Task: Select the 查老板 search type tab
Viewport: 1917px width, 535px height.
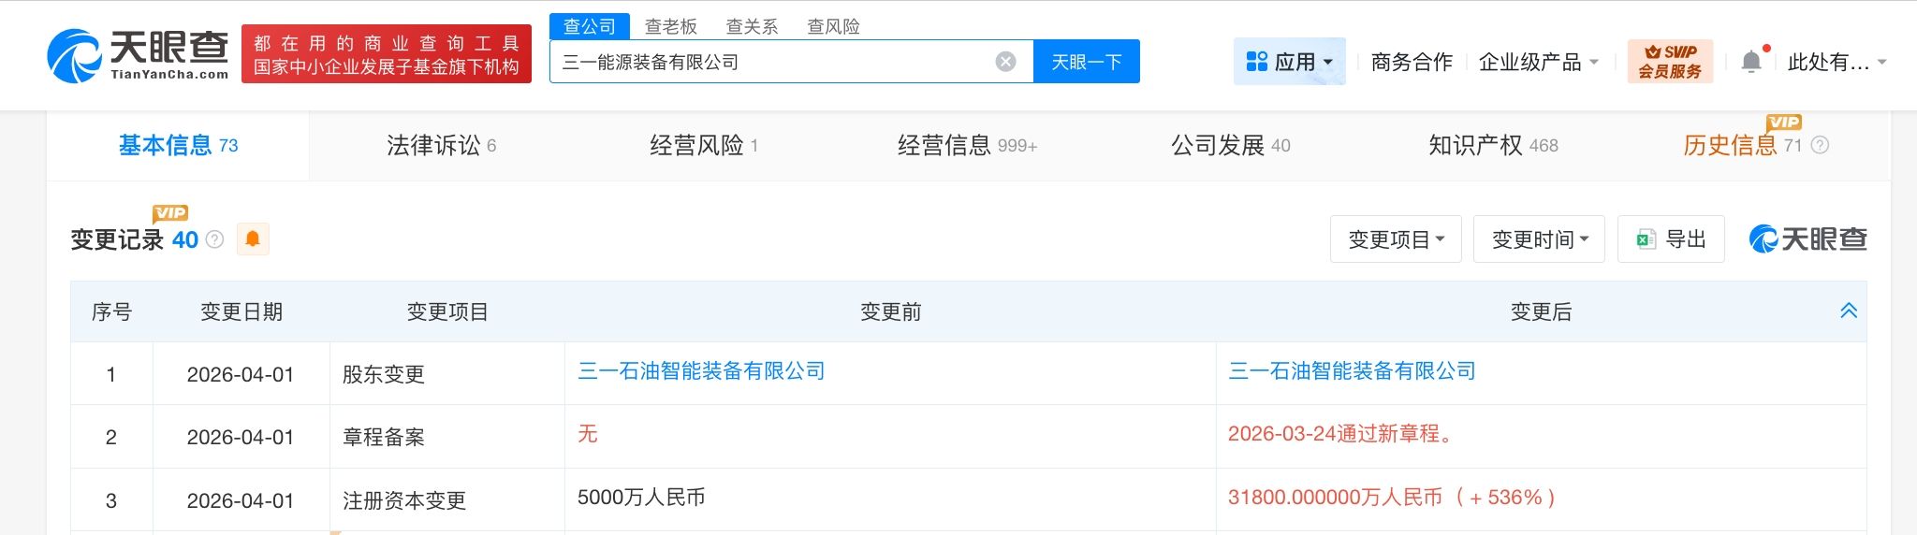Action: tap(671, 26)
